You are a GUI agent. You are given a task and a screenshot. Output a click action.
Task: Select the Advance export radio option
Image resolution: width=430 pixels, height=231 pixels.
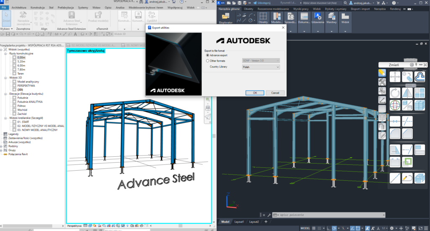(x=207, y=55)
